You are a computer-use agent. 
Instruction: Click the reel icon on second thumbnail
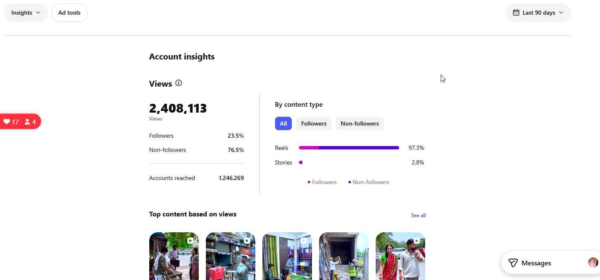(x=247, y=241)
